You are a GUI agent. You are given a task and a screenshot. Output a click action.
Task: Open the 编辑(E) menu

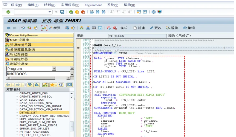point(33,5)
